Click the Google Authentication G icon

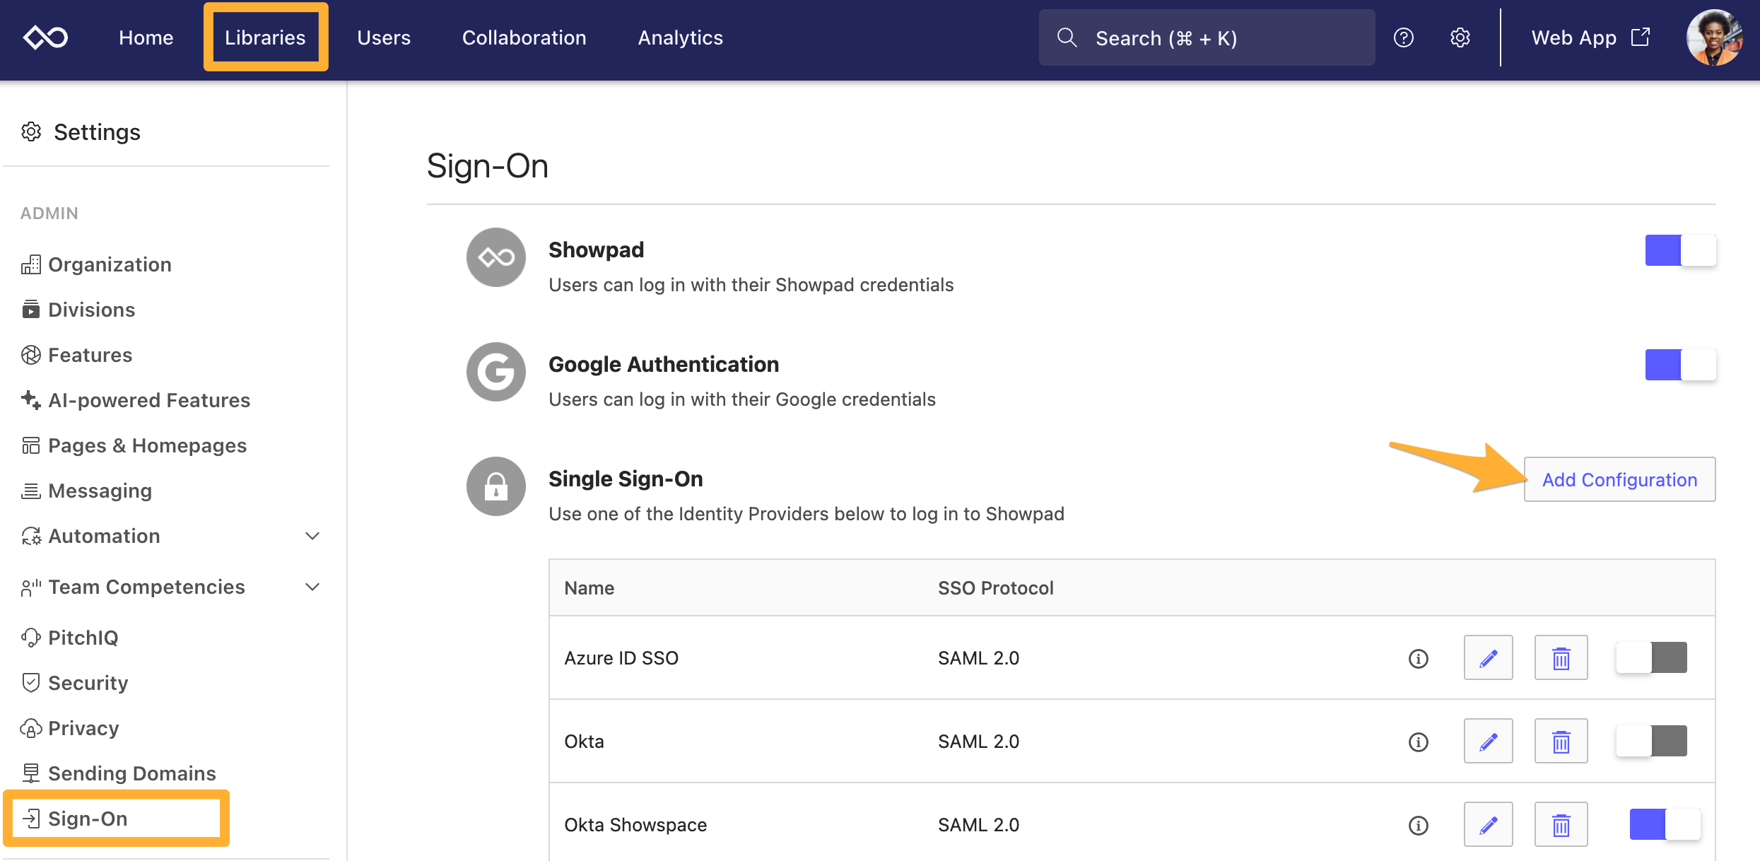pyautogui.click(x=495, y=372)
